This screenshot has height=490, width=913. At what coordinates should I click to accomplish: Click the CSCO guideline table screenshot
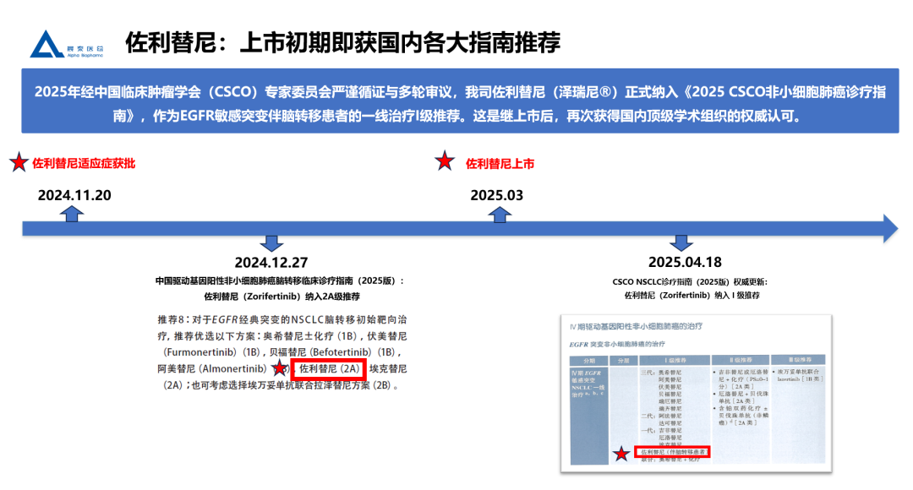(697, 394)
